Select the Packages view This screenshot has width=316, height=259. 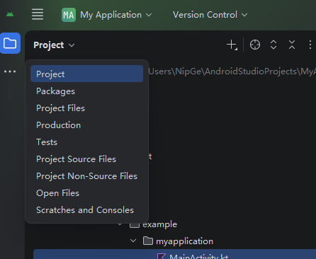(86, 91)
